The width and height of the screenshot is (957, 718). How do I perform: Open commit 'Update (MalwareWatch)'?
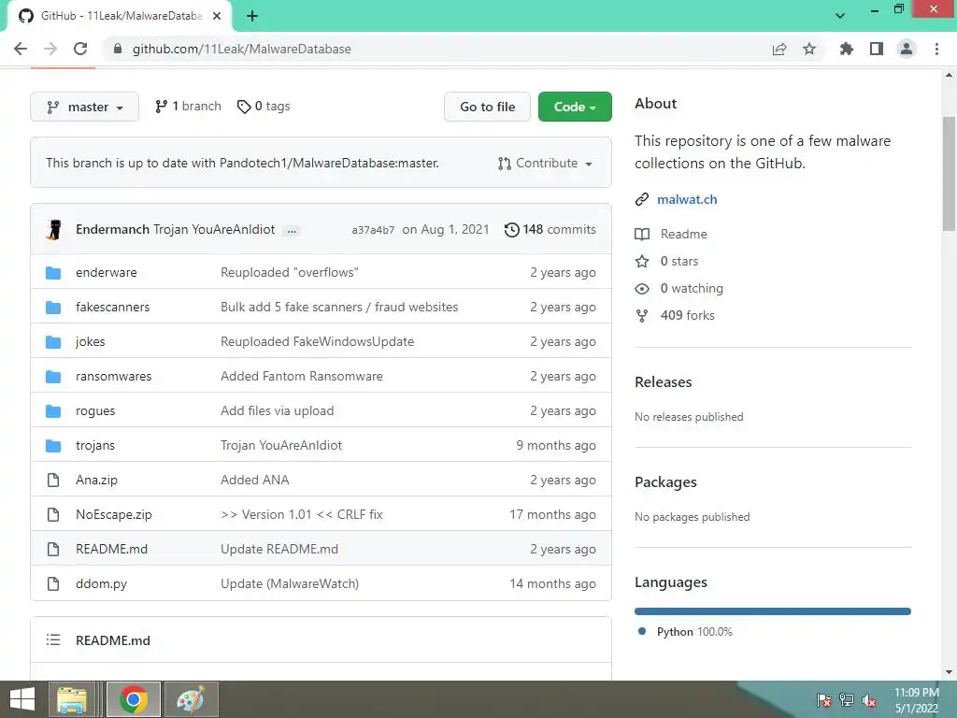pyautogui.click(x=290, y=584)
